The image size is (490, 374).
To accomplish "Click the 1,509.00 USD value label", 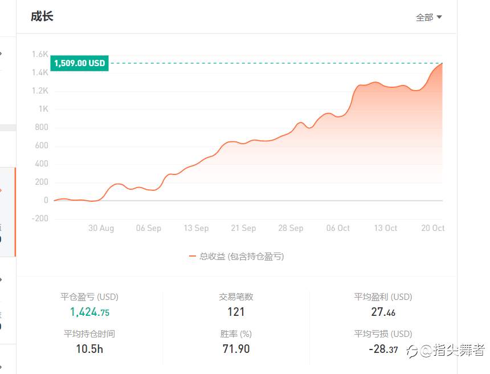I will 79,63.
